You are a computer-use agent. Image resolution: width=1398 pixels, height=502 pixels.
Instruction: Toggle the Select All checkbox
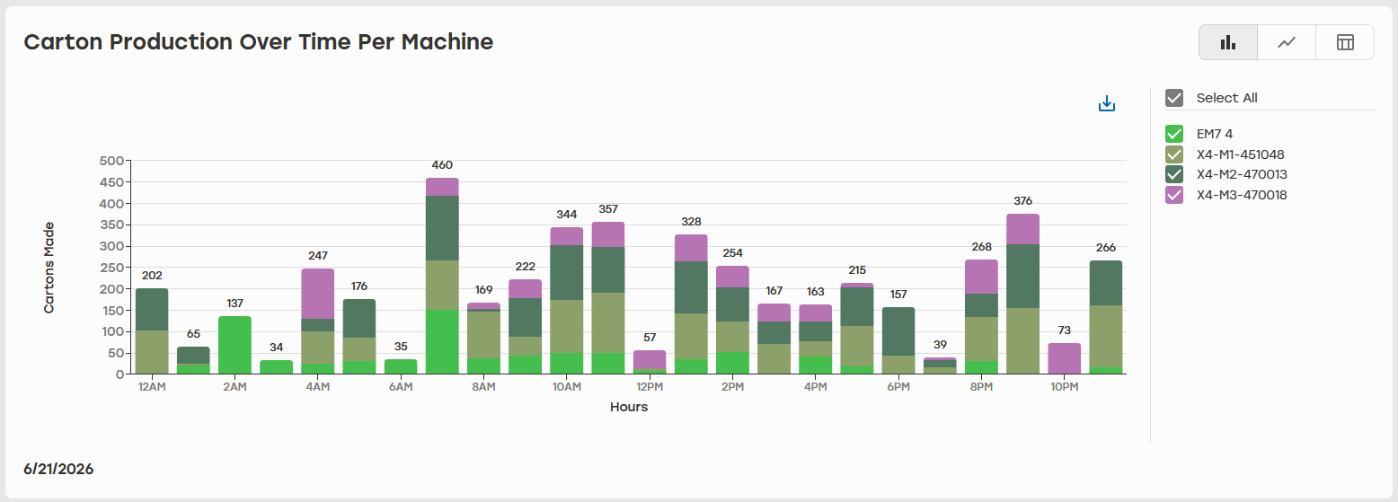tap(1174, 98)
